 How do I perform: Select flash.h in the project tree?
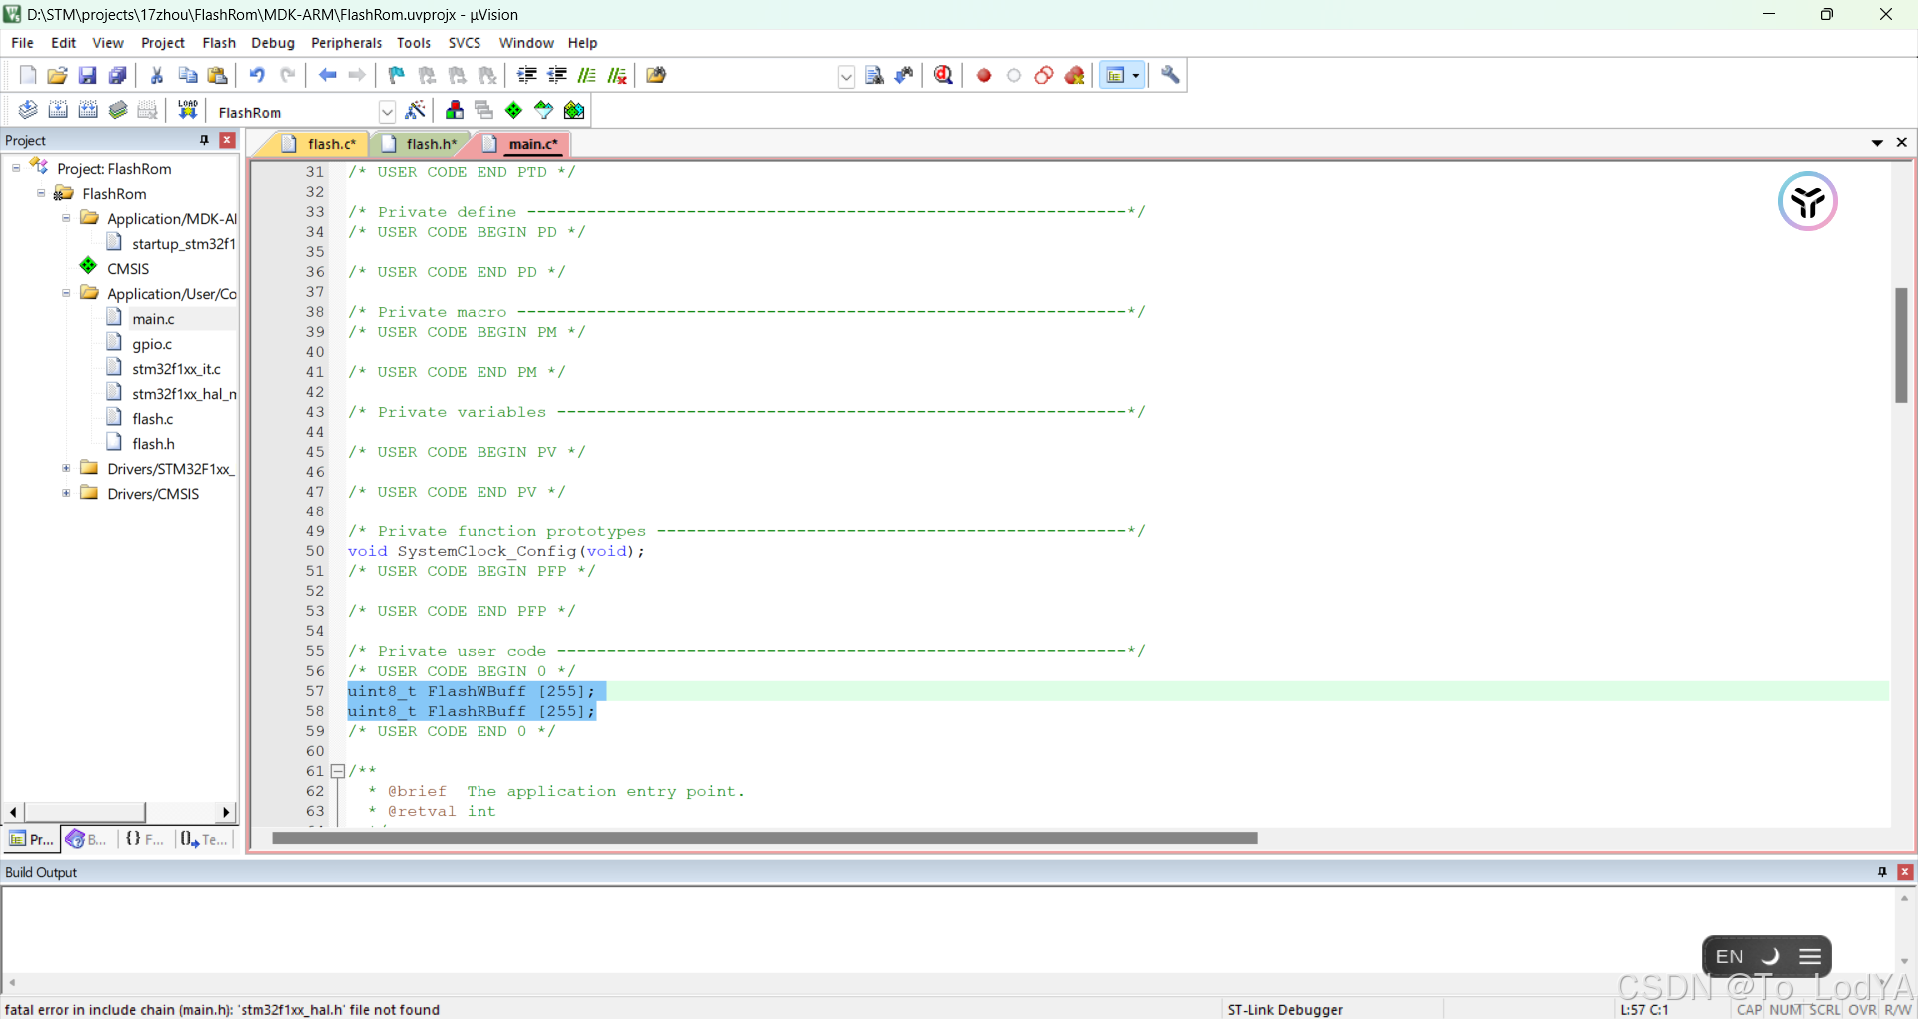click(x=153, y=444)
